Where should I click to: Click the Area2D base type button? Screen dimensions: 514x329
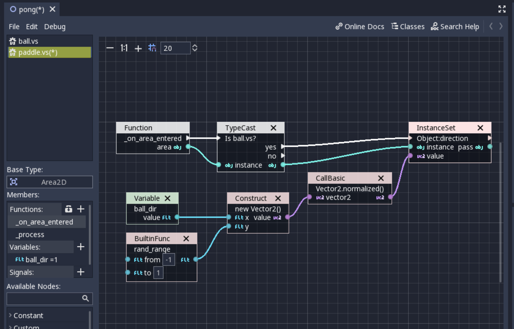pyautogui.click(x=50, y=182)
